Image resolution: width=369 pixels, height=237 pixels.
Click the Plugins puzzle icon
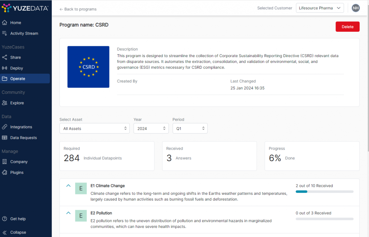tap(5, 173)
